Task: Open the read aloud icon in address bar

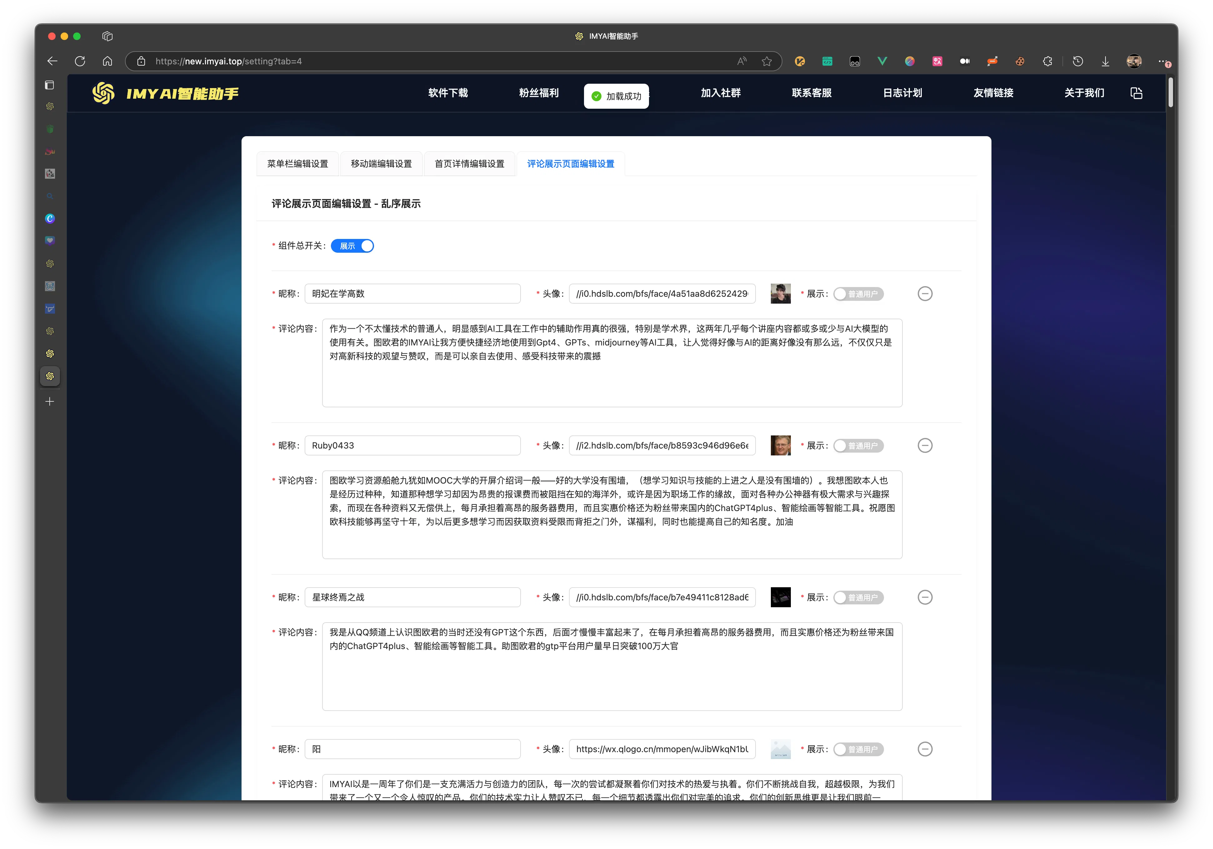Action: coord(742,61)
